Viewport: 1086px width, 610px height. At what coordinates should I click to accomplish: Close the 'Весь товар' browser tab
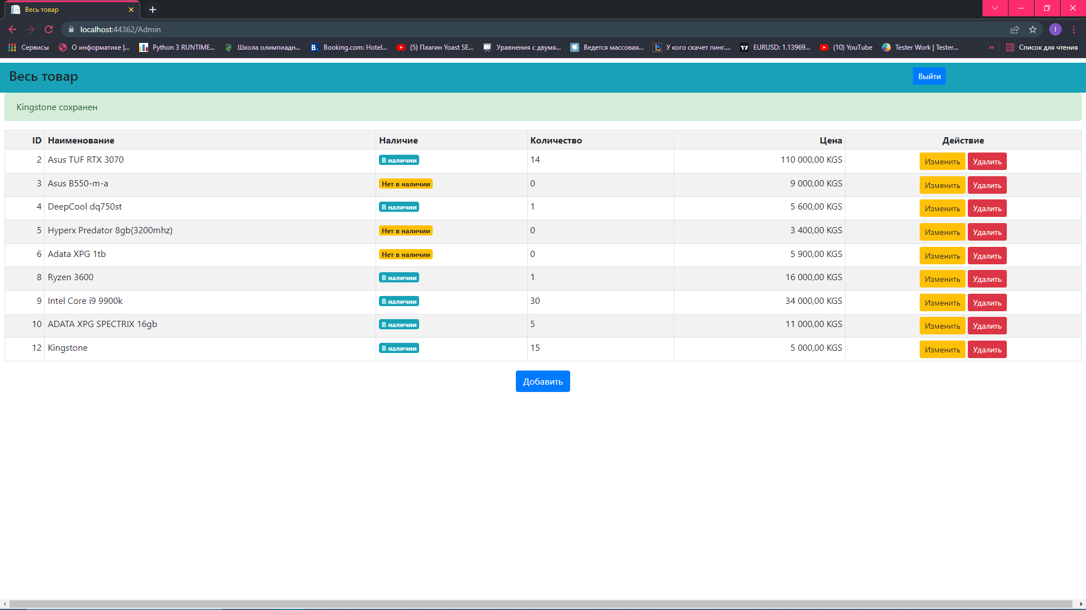131,10
